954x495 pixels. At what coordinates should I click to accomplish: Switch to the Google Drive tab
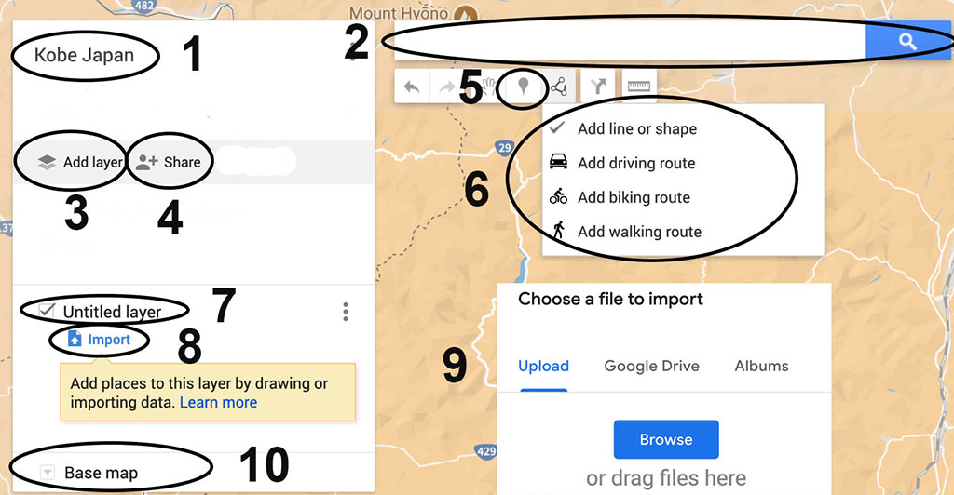(x=651, y=367)
